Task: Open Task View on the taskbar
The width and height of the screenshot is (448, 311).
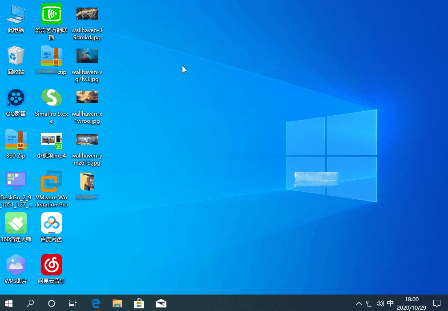Action: click(73, 303)
